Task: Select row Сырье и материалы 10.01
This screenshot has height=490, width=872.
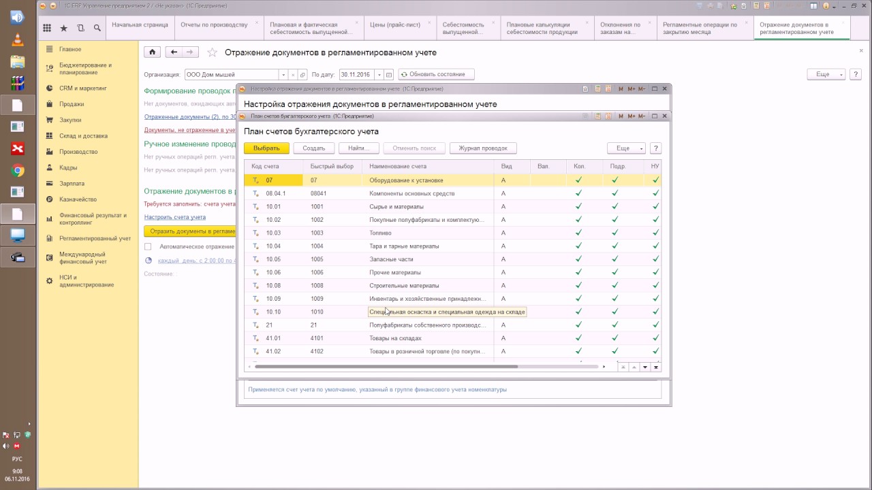Action: click(452, 206)
